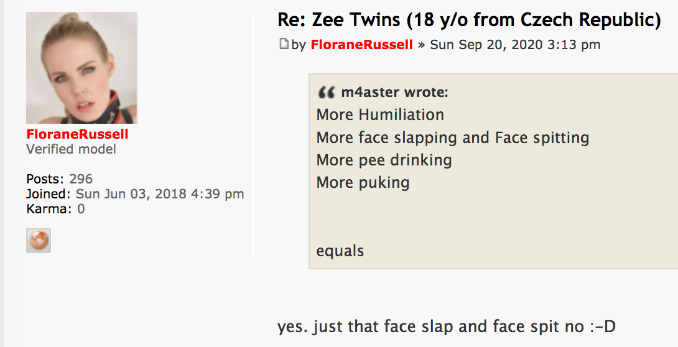The width and height of the screenshot is (678, 347).
Task: Click "m4aster wrote:" quote attribution
Action: (x=394, y=93)
